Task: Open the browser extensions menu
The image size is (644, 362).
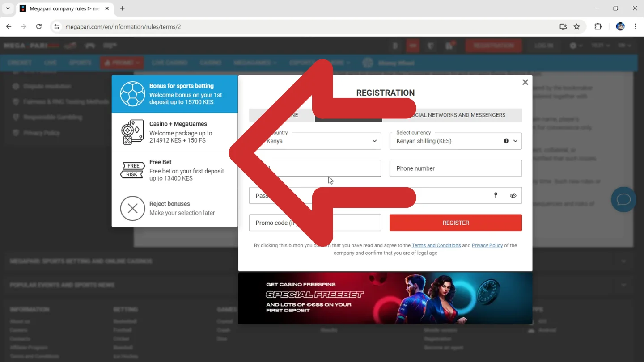Action: tap(598, 27)
